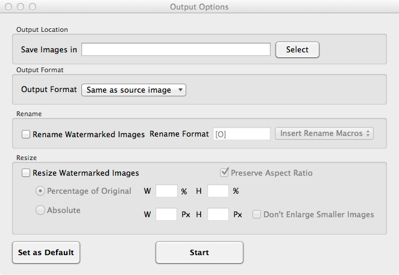Expand the Insert Rename Macros menu
399x275 pixels.
tap(324, 134)
